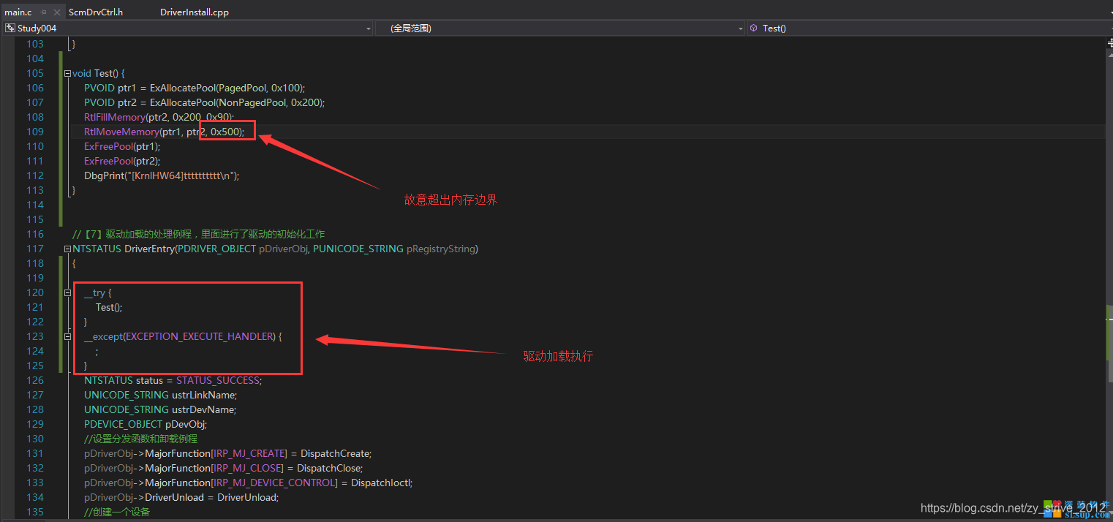The width and height of the screenshot is (1113, 522).
Task: Click the comment //设置分发函数和卸载例程
Action: pyautogui.click(x=140, y=439)
